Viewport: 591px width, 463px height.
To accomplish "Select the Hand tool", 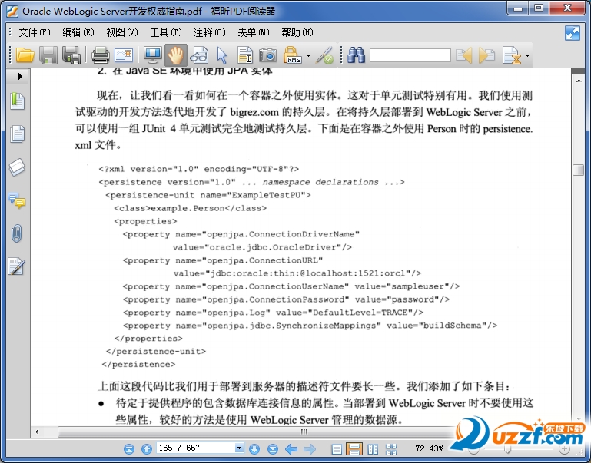I will 176,55.
